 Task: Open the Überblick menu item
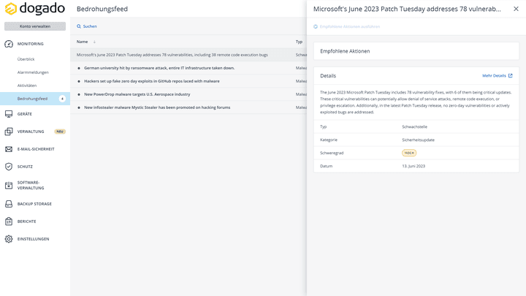pyautogui.click(x=26, y=59)
